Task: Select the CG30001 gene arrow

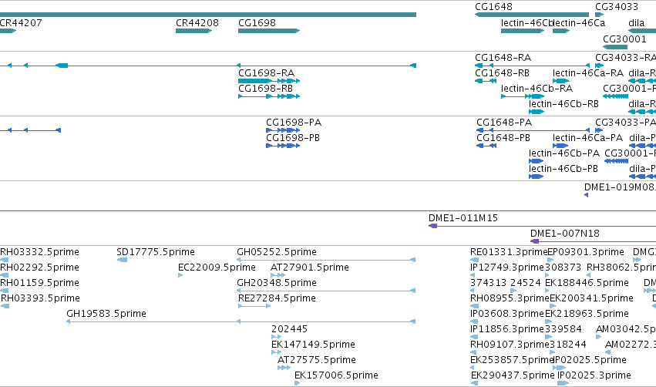Action: [615, 47]
